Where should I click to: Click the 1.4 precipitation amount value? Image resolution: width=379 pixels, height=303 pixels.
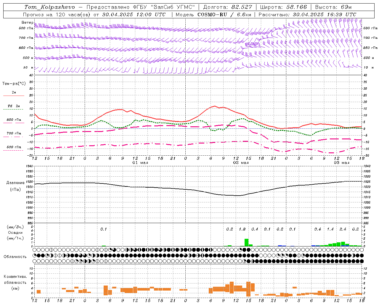click(330, 229)
